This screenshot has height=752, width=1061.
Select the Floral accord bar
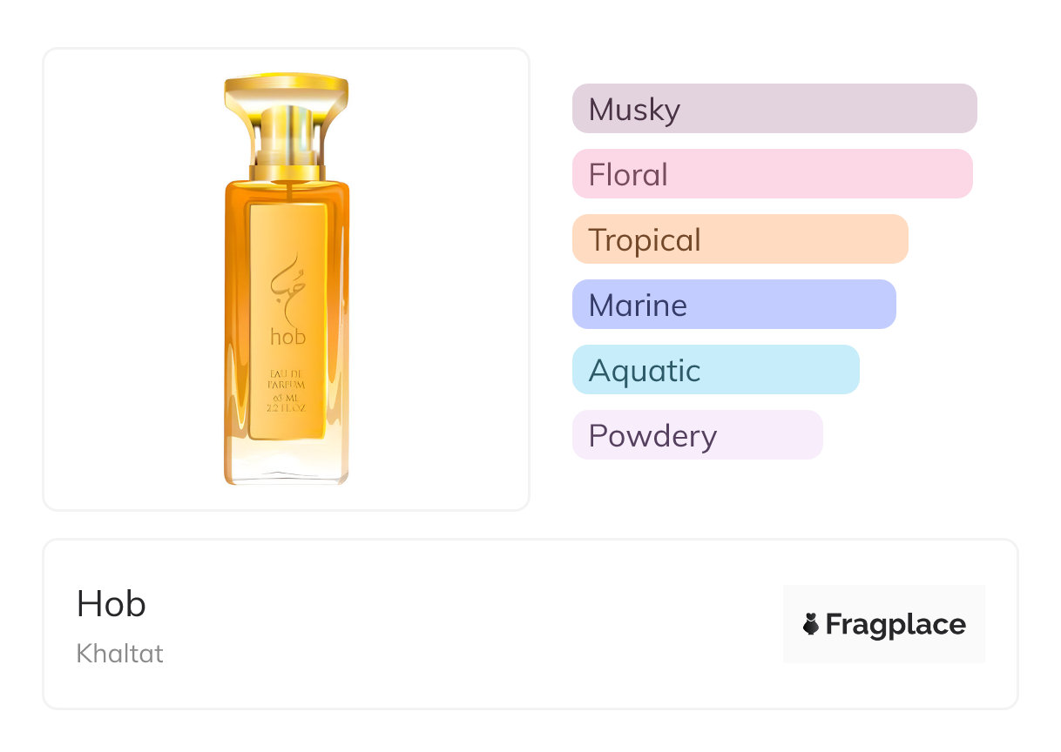[772, 174]
